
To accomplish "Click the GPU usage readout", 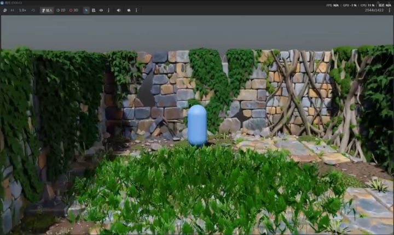I will [x=350, y=5].
